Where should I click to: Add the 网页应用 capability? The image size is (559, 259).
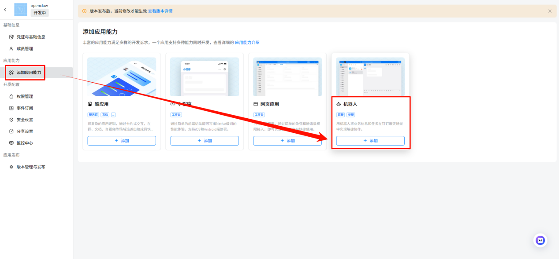(287, 141)
